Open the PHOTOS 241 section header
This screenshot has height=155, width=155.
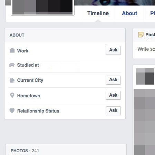(x=25, y=151)
